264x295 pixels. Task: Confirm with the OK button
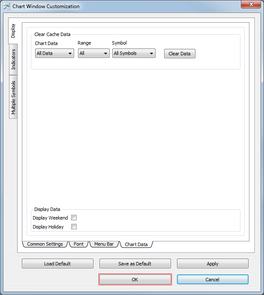click(135, 279)
